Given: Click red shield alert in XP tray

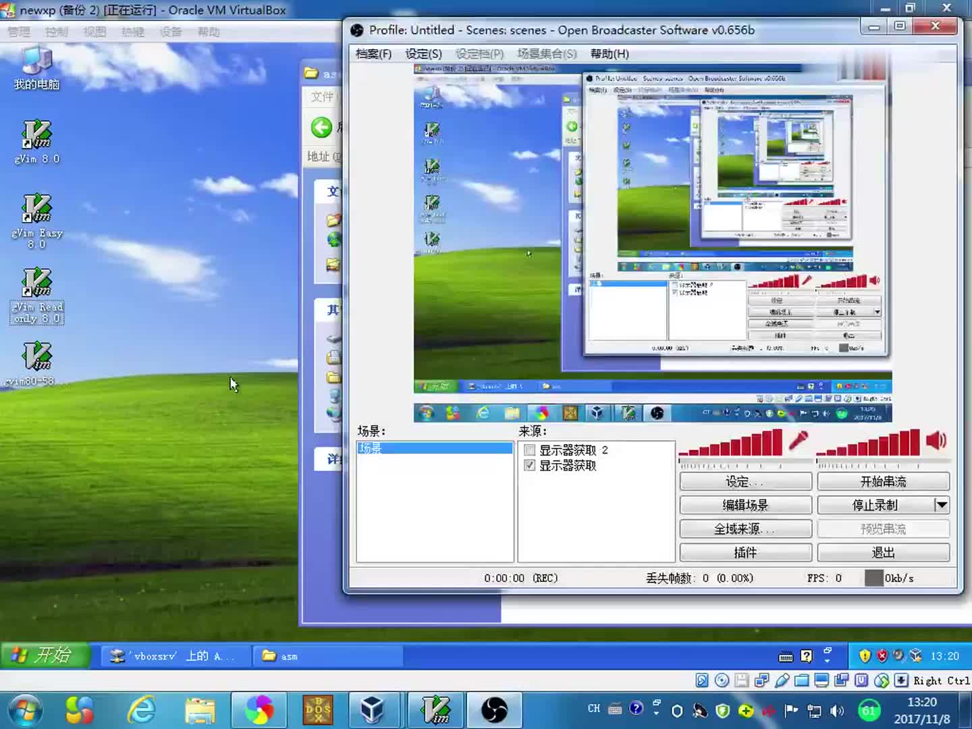Looking at the screenshot, I should pyautogui.click(x=882, y=655).
